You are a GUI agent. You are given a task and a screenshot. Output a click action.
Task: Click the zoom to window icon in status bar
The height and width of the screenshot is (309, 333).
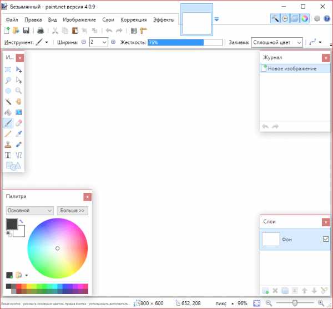coord(256,303)
